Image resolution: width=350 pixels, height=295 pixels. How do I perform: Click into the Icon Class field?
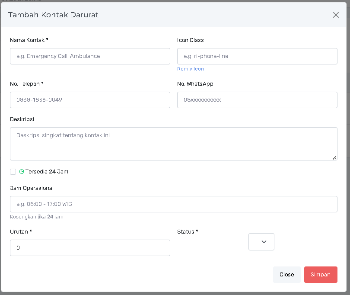coord(257,56)
